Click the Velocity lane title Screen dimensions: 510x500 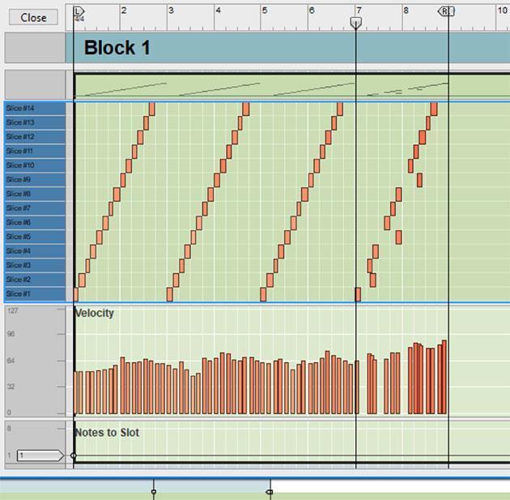[95, 314]
